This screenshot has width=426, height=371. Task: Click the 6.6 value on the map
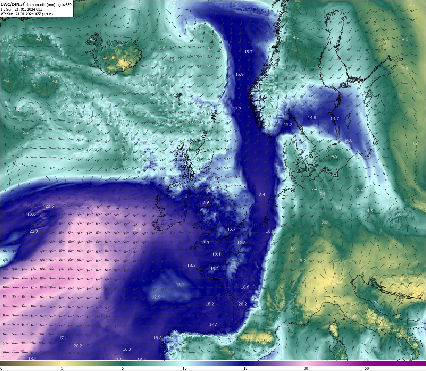(x=208, y=66)
